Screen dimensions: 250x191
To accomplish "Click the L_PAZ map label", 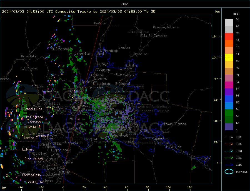I will (206, 159).
